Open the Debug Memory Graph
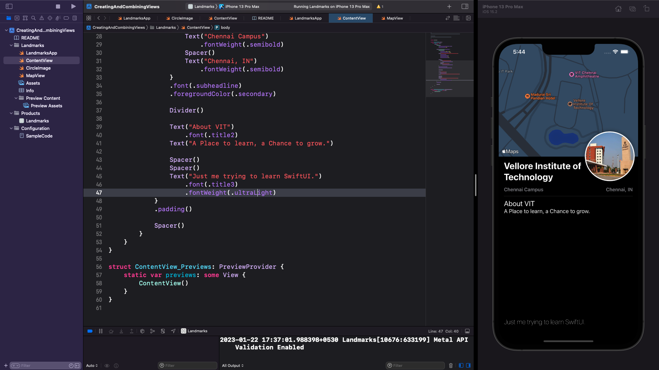659x370 pixels. click(152, 331)
